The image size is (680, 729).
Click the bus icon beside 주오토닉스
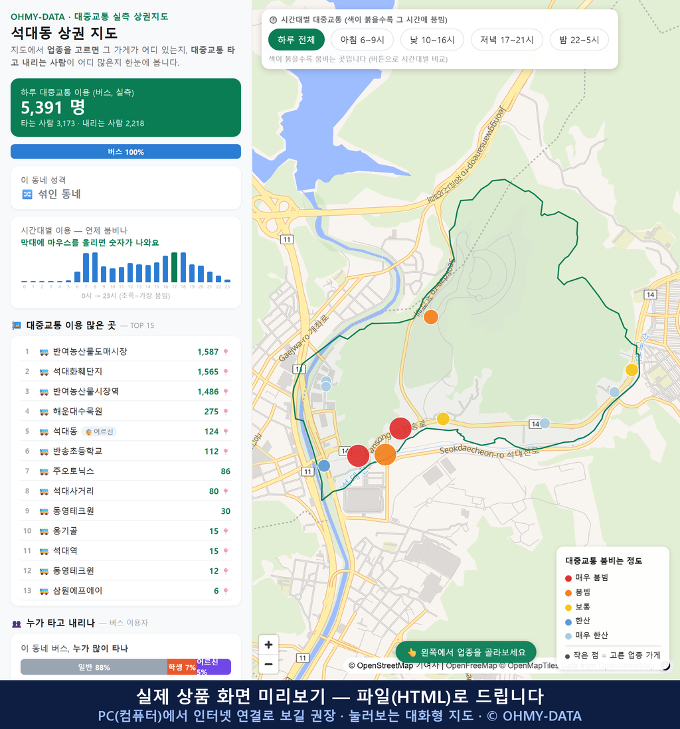44,471
